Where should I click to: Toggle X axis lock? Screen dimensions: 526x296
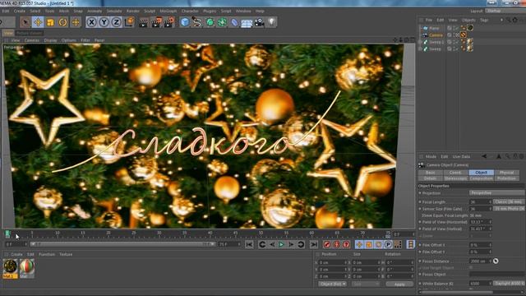click(91, 22)
